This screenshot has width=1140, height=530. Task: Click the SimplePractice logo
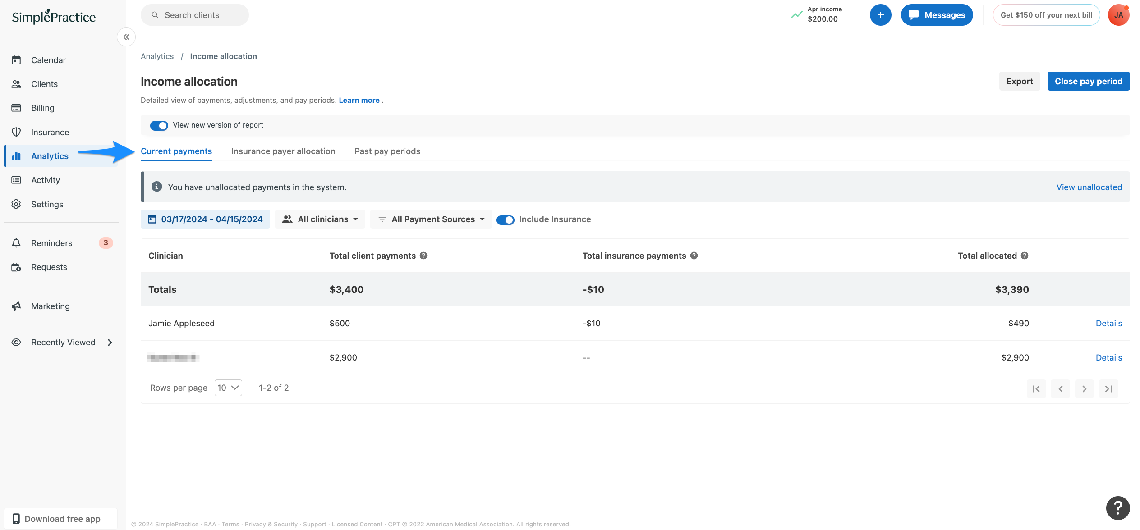(54, 17)
